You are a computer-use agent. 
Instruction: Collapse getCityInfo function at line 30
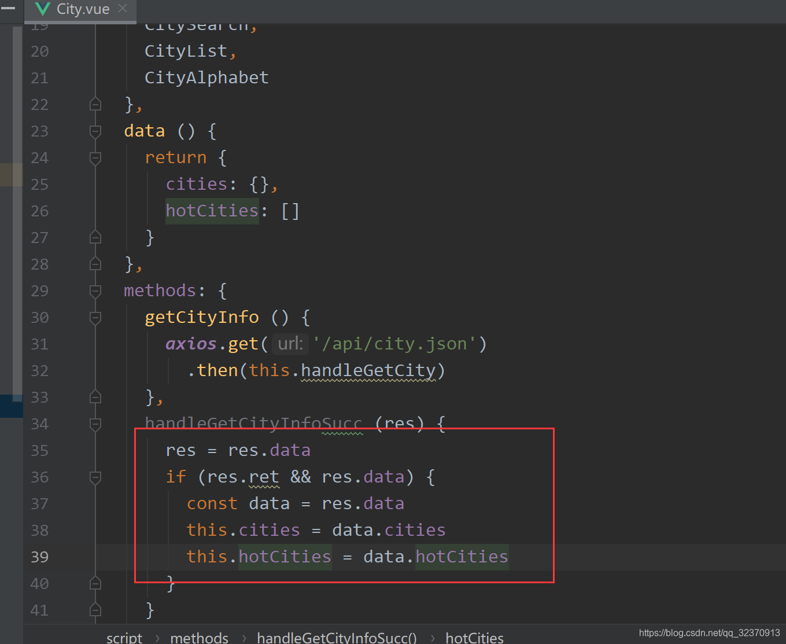click(x=95, y=318)
